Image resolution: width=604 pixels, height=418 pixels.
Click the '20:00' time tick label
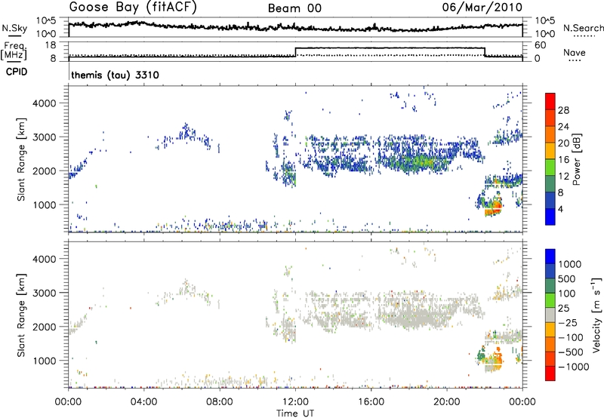tap(447, 402)
